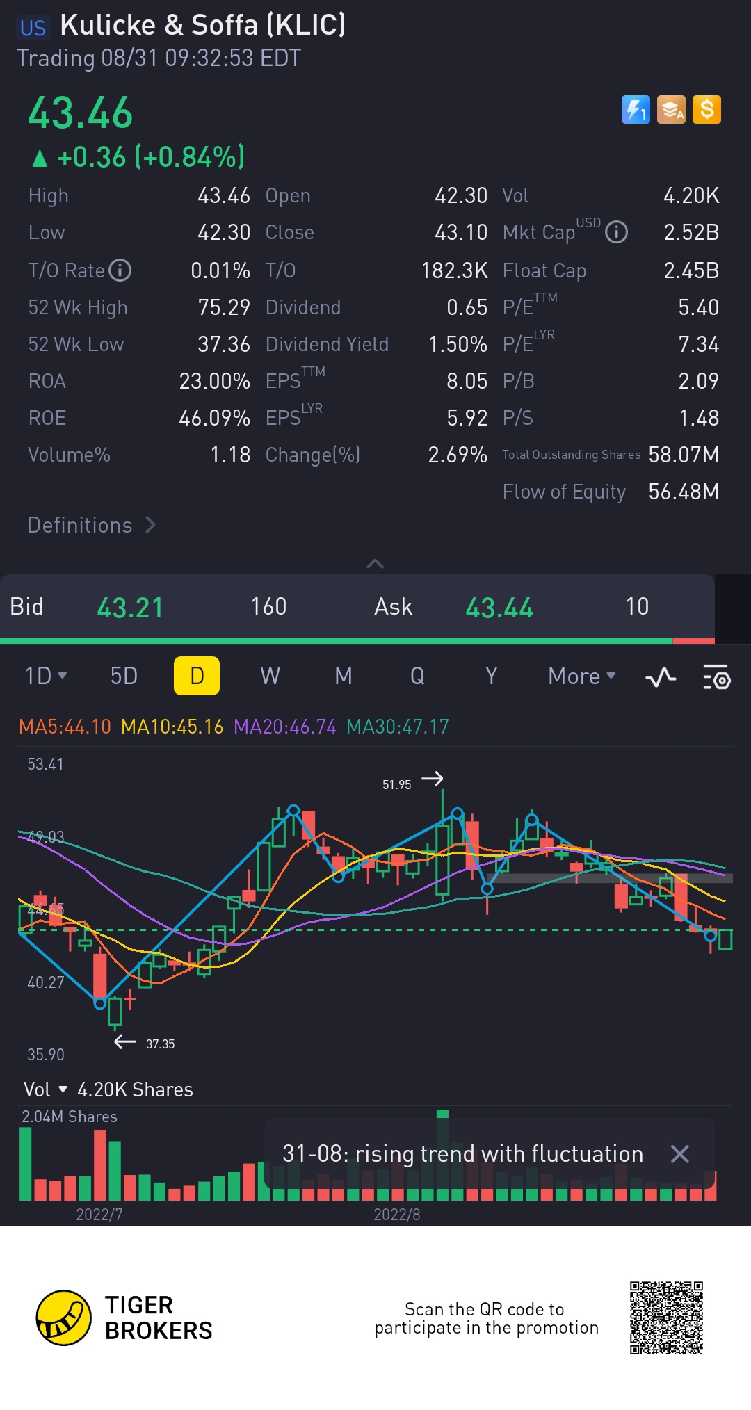The image size is (751, 1410).
Task: Tap the Flow of Equity 56.48M value
Action: [684, 492]
